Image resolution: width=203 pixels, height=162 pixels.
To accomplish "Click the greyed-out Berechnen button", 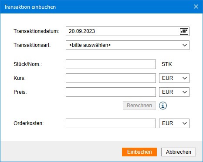I will (139, 106).
